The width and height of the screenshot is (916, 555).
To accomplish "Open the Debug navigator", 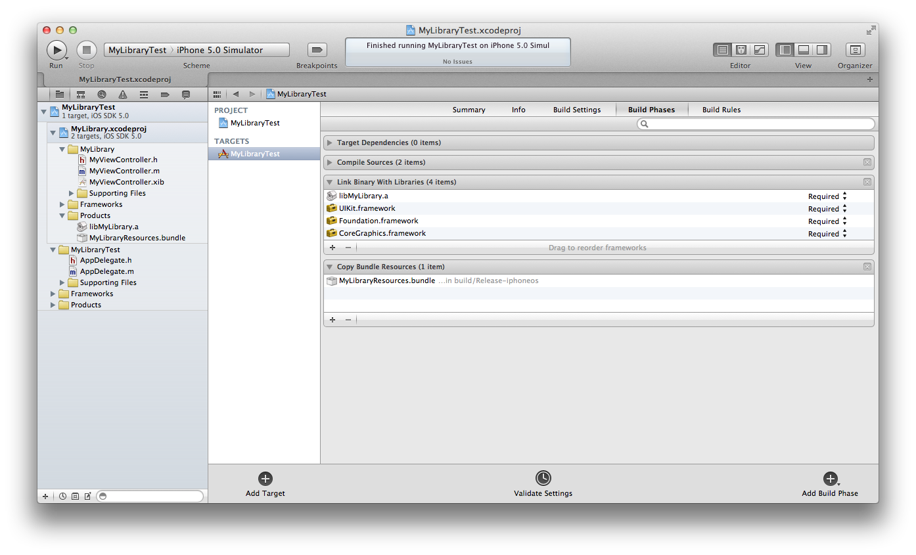I will pyautogui.click(x=144, y=95).
